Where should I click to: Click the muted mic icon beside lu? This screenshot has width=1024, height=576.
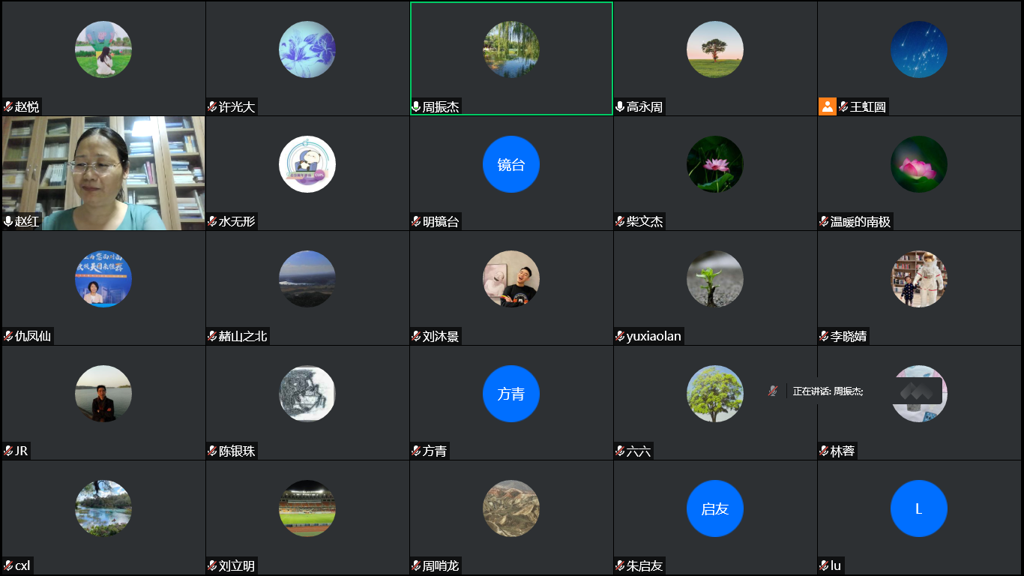pos(824,565)
